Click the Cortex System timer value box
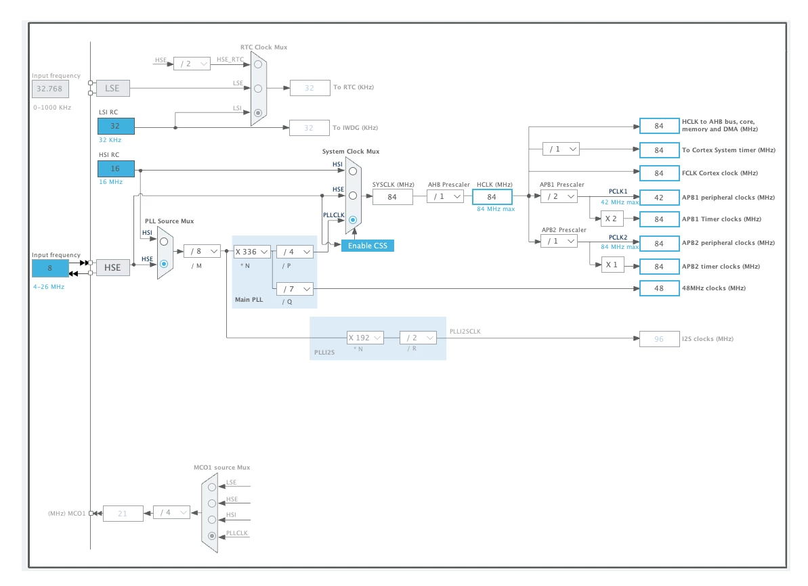This screenshot has height=586, width=808. coord(660,150)
